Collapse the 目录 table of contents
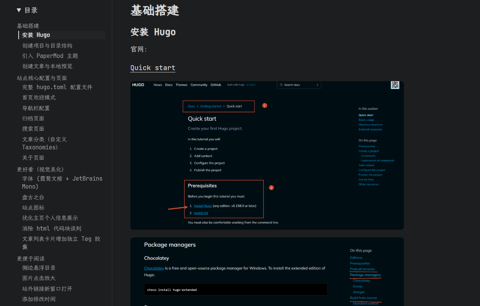 point(27,10)
